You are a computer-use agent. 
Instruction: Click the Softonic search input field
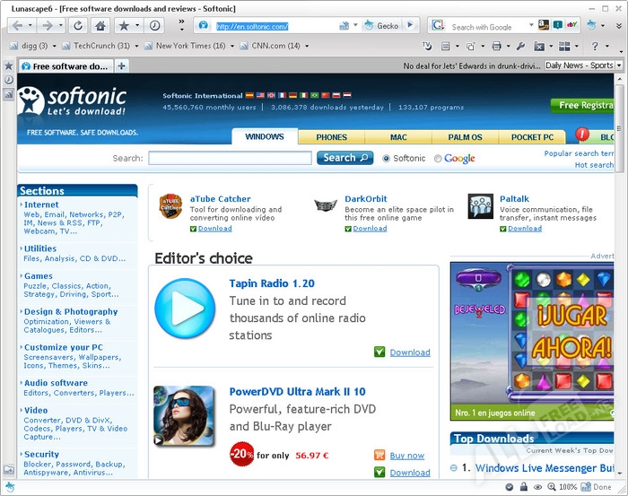[230, 158]
